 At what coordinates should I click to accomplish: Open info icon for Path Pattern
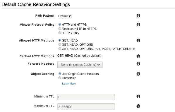click(138, 15)
